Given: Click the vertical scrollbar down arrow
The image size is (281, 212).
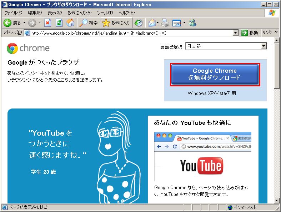Looking at the screenshot, I should [x=276, y=201].
